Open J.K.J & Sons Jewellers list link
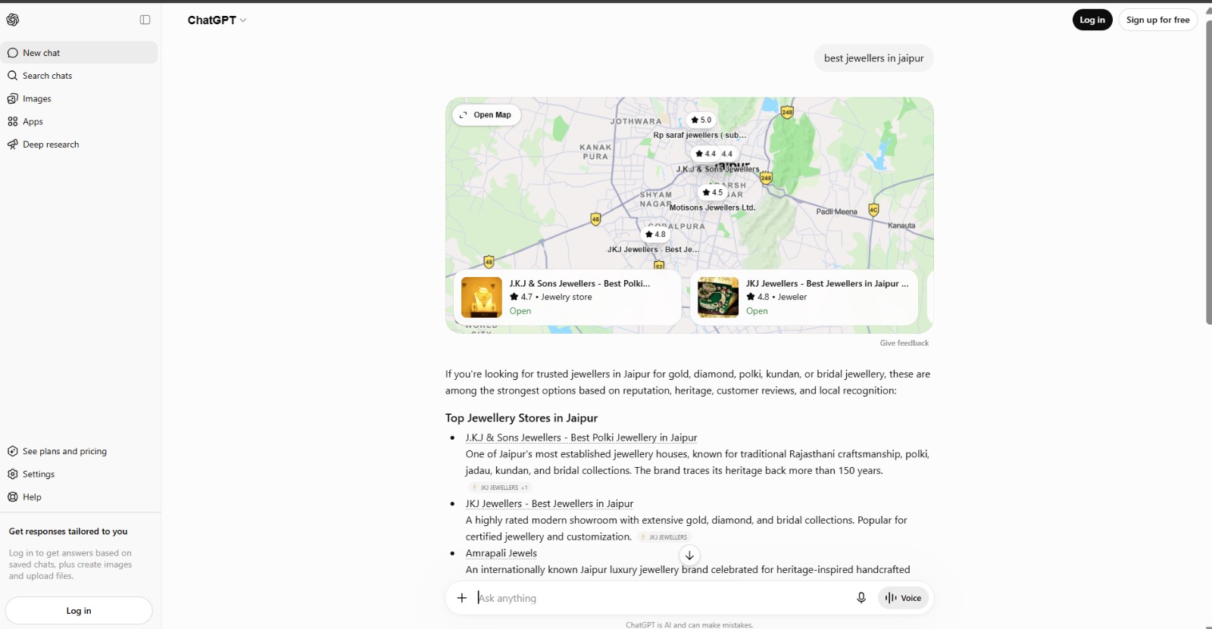 (581, 437)
